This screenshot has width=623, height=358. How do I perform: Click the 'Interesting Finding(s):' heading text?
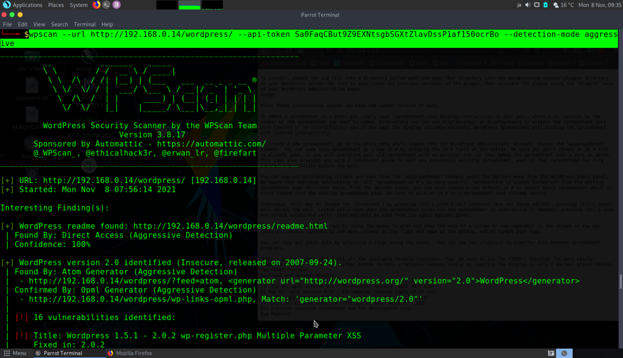(x=55, y=208)
